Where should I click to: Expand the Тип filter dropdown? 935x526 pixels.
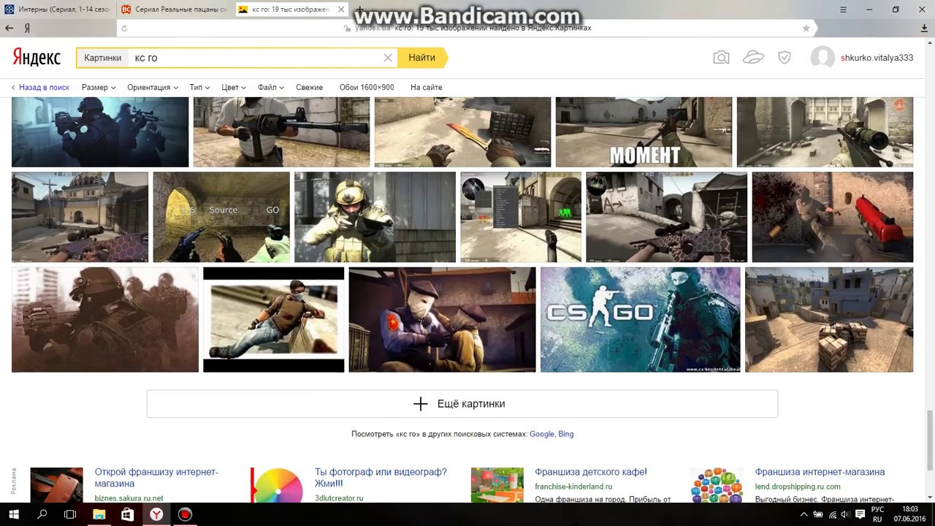click(x=199, y=87)
